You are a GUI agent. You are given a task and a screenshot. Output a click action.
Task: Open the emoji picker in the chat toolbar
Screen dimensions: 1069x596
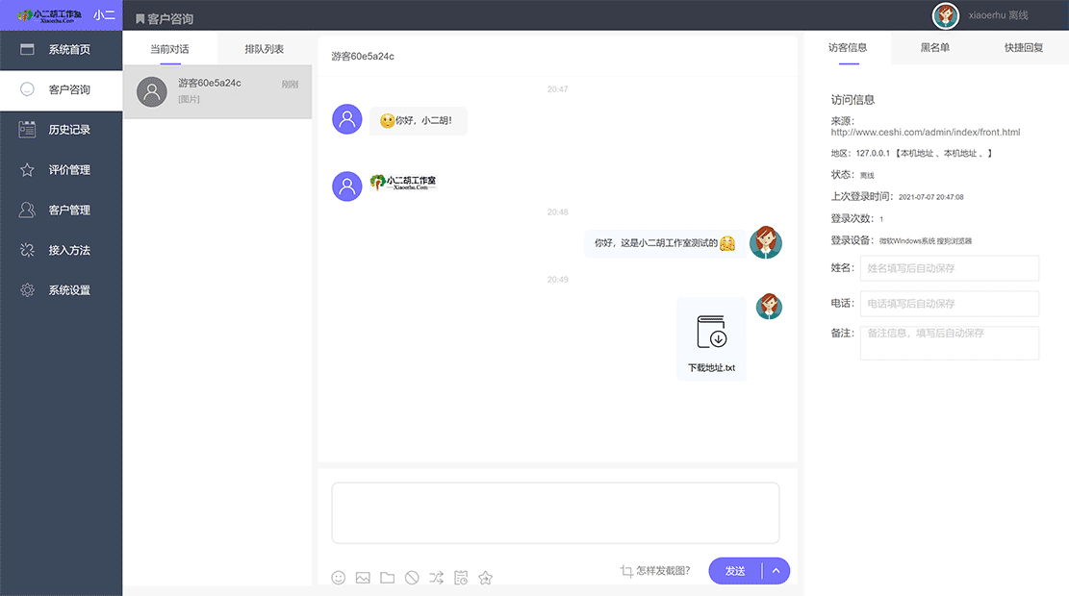(338, 577)
